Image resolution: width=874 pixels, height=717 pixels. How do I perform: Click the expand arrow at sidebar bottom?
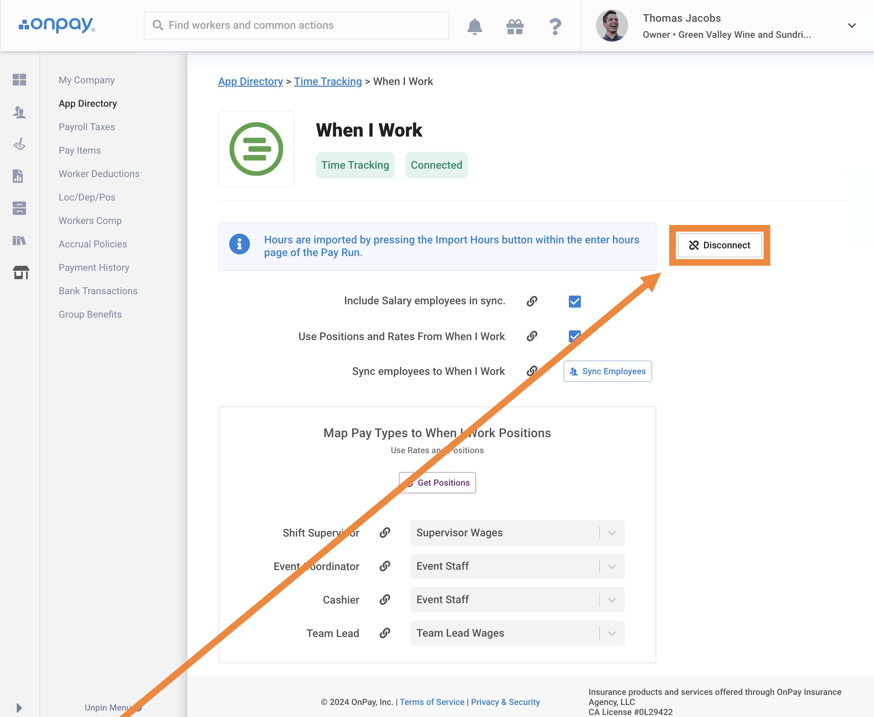point(19,708)
